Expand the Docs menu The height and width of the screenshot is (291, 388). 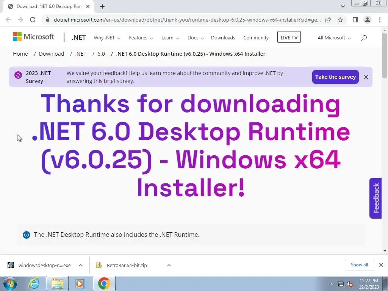point(196,38)
